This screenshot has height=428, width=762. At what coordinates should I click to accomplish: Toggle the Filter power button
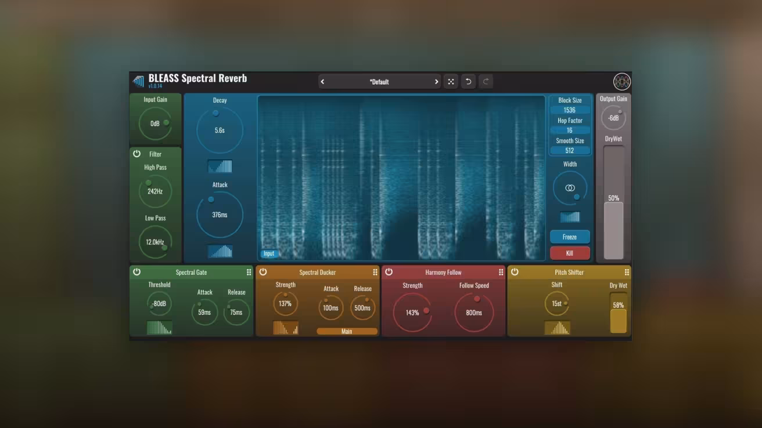pos(136,154)
